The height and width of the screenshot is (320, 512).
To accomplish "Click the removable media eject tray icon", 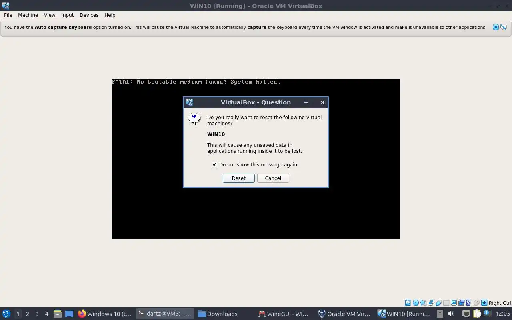I will click(440, 314).
